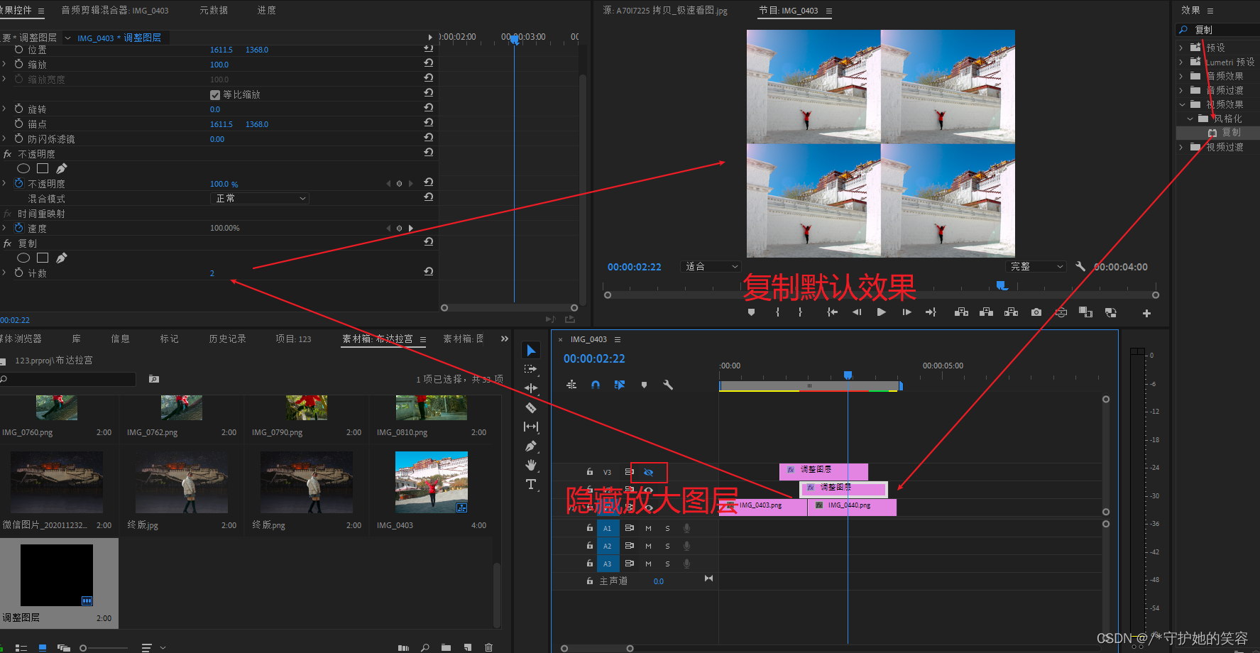Add marker in timeline header
This screenshot has width=1260, height=653.
pyautogui.click(x=644, y=385)
